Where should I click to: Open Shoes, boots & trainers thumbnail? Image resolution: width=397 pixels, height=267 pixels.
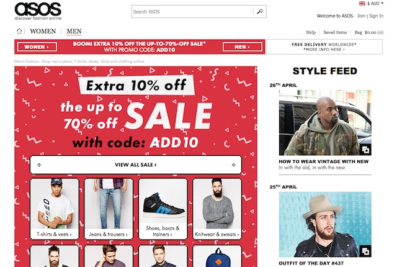coord(163,209)
